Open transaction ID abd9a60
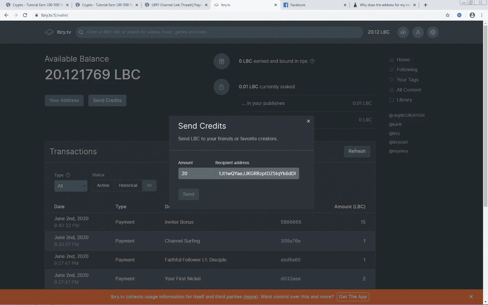 coord(290,260)
